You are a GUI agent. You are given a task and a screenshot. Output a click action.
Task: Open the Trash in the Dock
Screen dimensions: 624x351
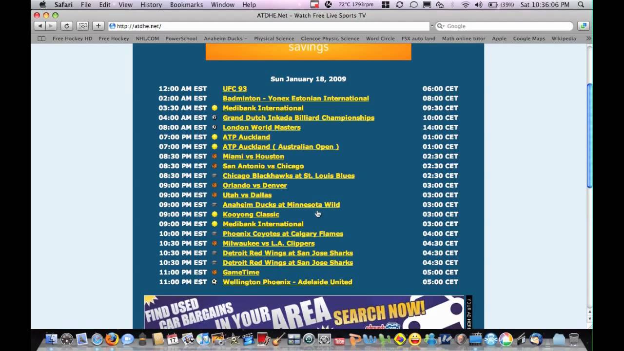click(574, 339)
